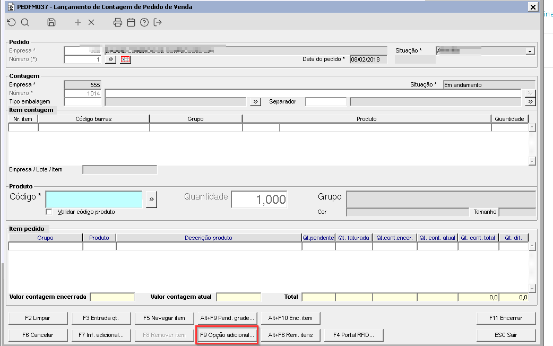Click the Qt. faturada column header
Image resolution: width=553 pixels, height=346 pixels.
pos(354,238)
